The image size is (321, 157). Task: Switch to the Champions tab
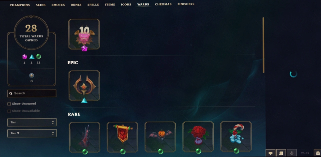tap(20, 5)
